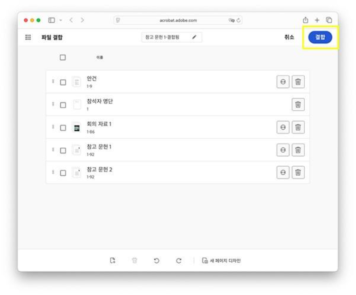This screenshot has height=295, width=356.
Task: Click the acrobat.adobe.com address bar
Action: pyautogui.click(x=178, y=20)
